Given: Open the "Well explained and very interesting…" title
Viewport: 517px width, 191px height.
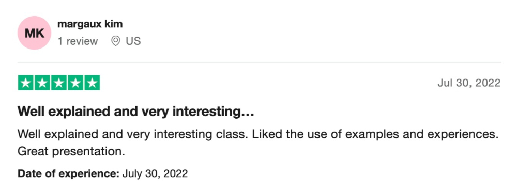Looking at the screenshot, I should pyautogui.click(x=136, y=113).
